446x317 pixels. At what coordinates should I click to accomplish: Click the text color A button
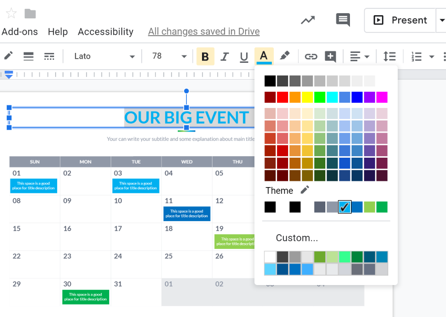(x=264, y=57)
